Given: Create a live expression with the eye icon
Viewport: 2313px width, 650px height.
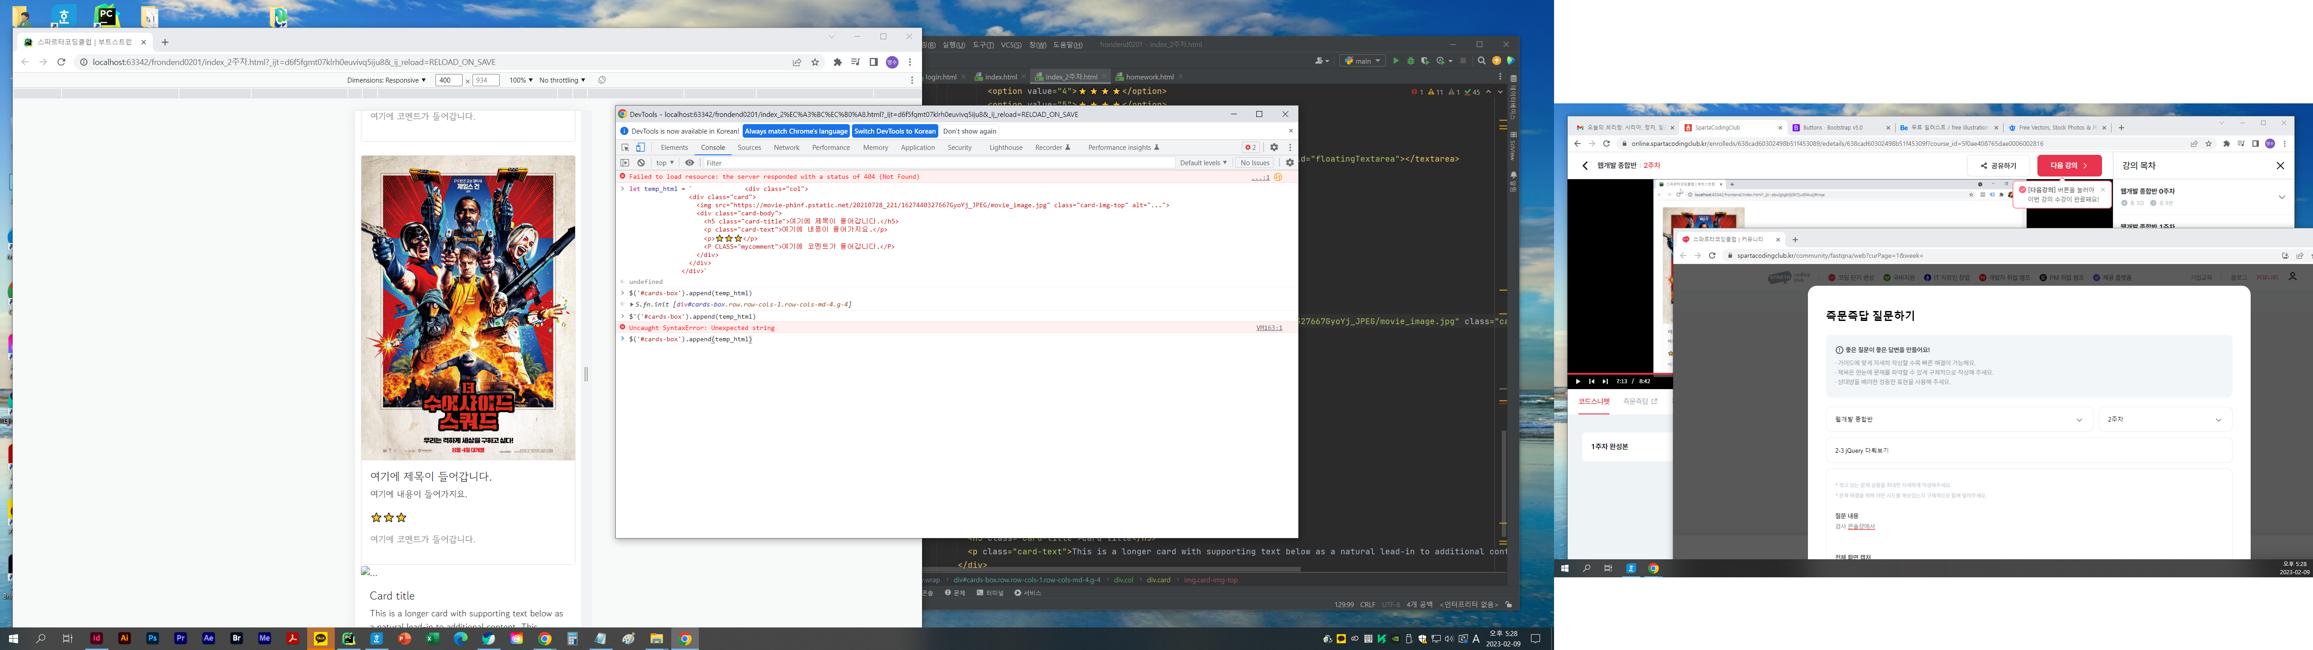Looking at the screenshot, I should point(689,162).
